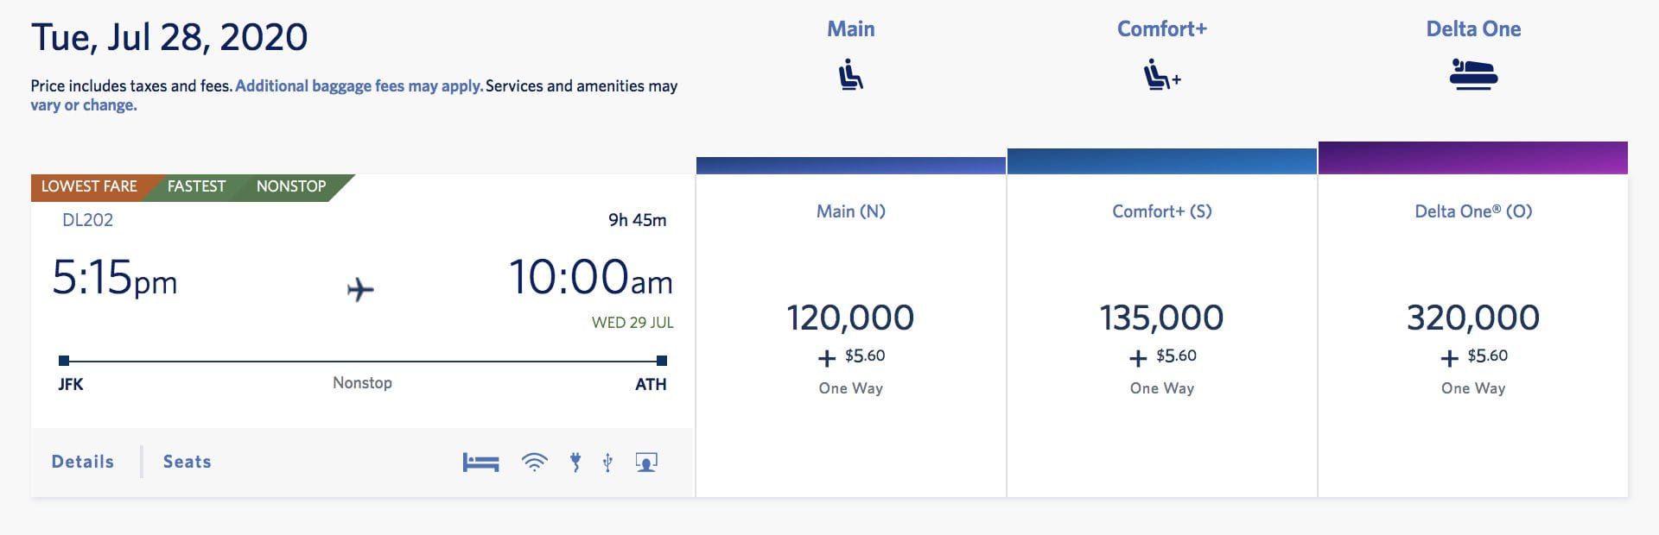
Task: View Seats for flight DL202
Action: (x=186, y=461)
